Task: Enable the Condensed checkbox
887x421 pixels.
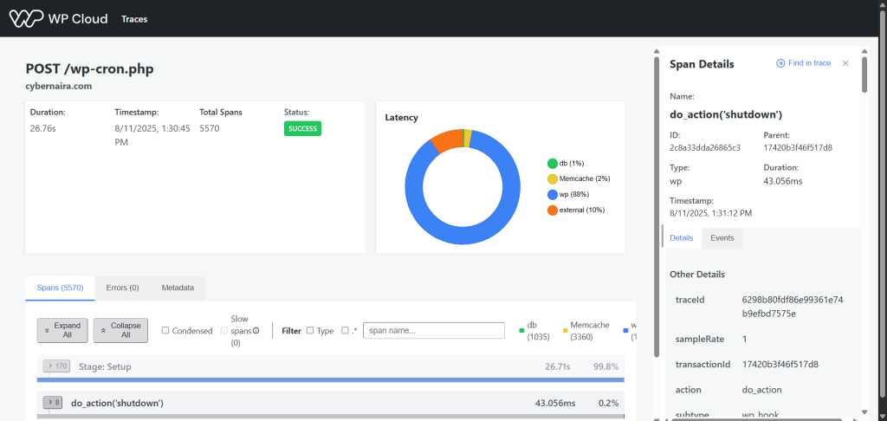Action: click(x=165, y=330)
